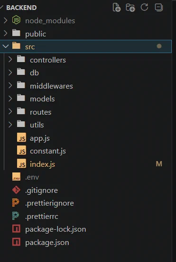Collapse all folders using the collapse icon
The height and width of the screenshot is (262, 176).
coord(158,8)
